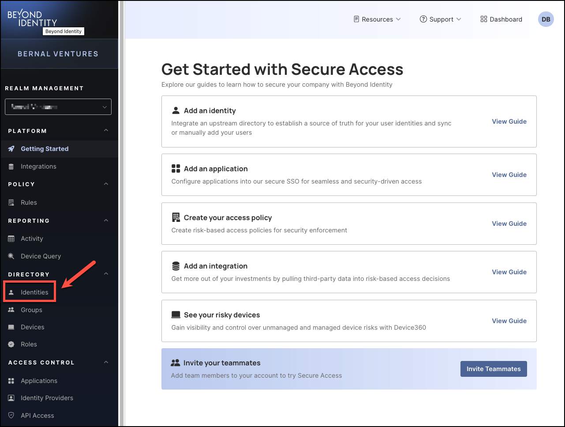Click the Bernal Ventures tenant name

click(x=58, y=54)
